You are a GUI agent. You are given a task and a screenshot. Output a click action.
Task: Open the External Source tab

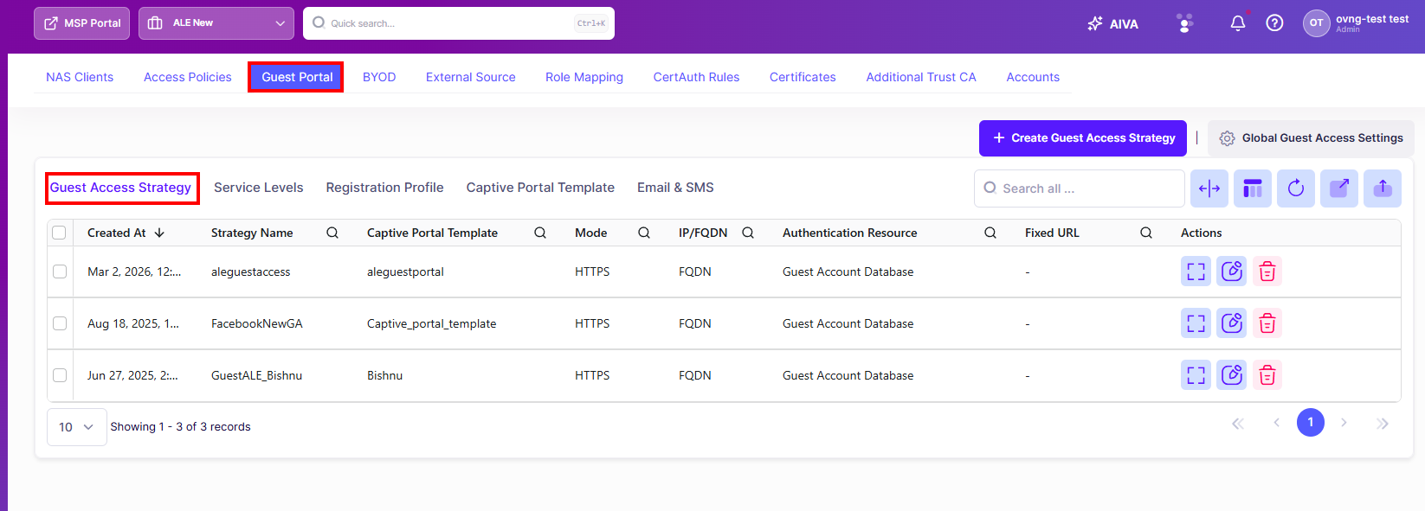471,77
